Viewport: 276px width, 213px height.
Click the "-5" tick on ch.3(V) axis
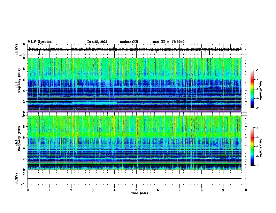click(x=24, y=184)
